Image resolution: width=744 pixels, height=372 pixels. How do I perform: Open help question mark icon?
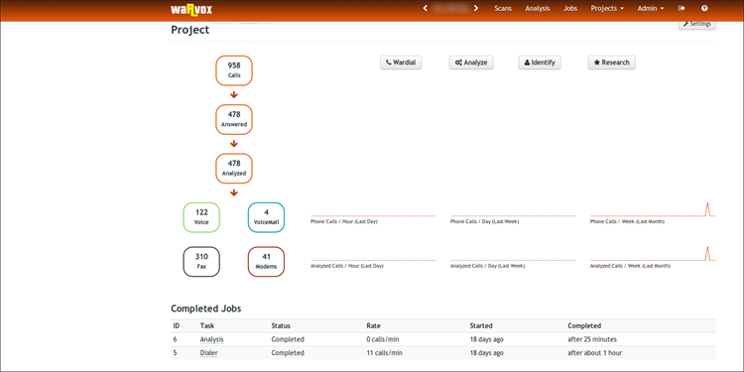[704, 8]
